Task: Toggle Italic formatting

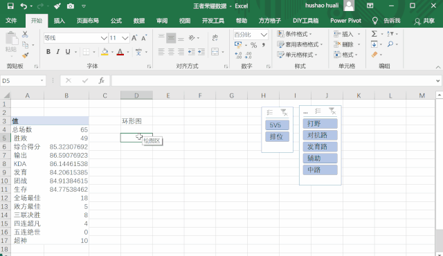Action: click(58, 52)
